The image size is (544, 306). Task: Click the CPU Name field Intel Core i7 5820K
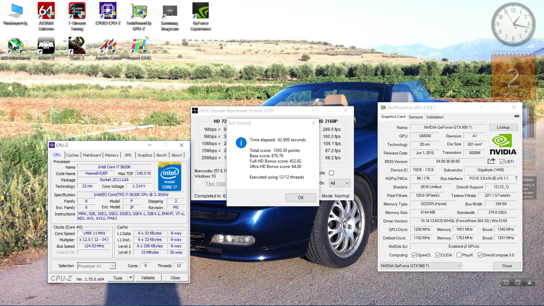pyautogui.click(x=114, y=167)
